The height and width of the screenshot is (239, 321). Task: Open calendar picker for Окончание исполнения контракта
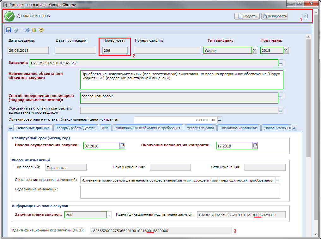pos(255,146)
